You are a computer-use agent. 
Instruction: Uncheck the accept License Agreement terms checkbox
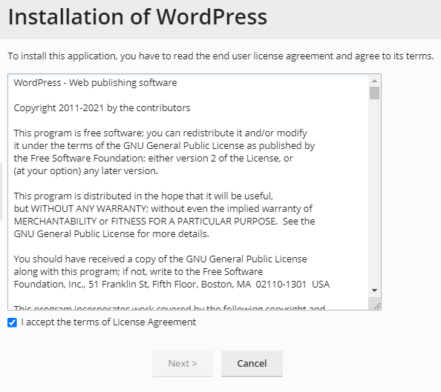coord(12,322)
